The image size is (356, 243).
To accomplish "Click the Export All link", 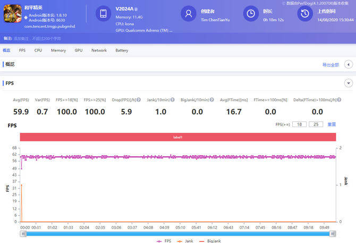I will point(330,65).
